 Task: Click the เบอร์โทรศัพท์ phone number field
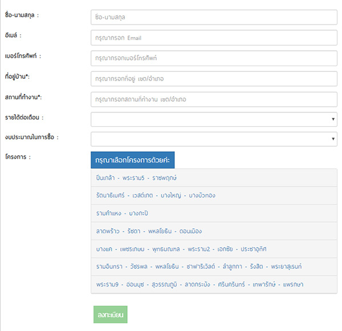tap(214, 58)
